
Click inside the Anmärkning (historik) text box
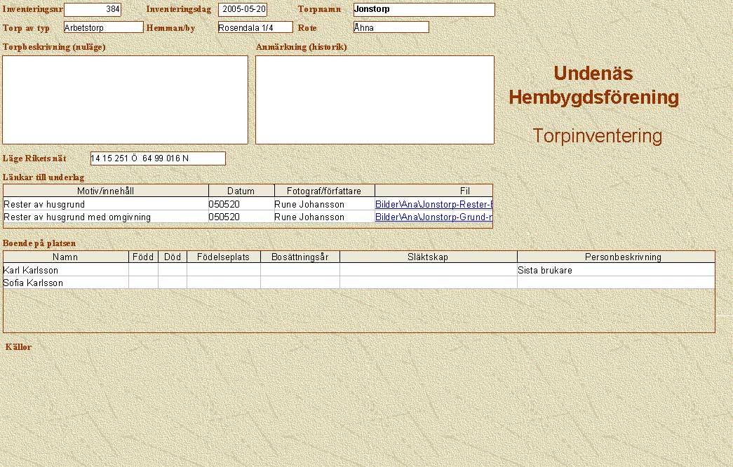point(375,100)
